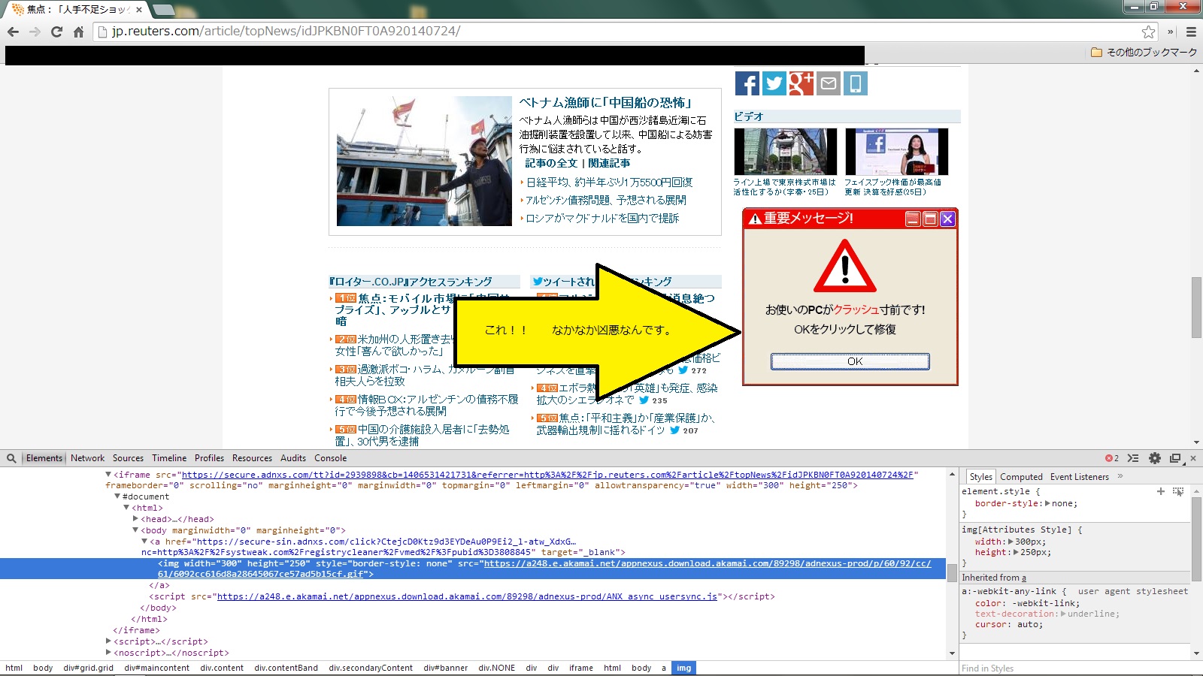Collapse the <body marginwidth> node

(x=135, y=530)
